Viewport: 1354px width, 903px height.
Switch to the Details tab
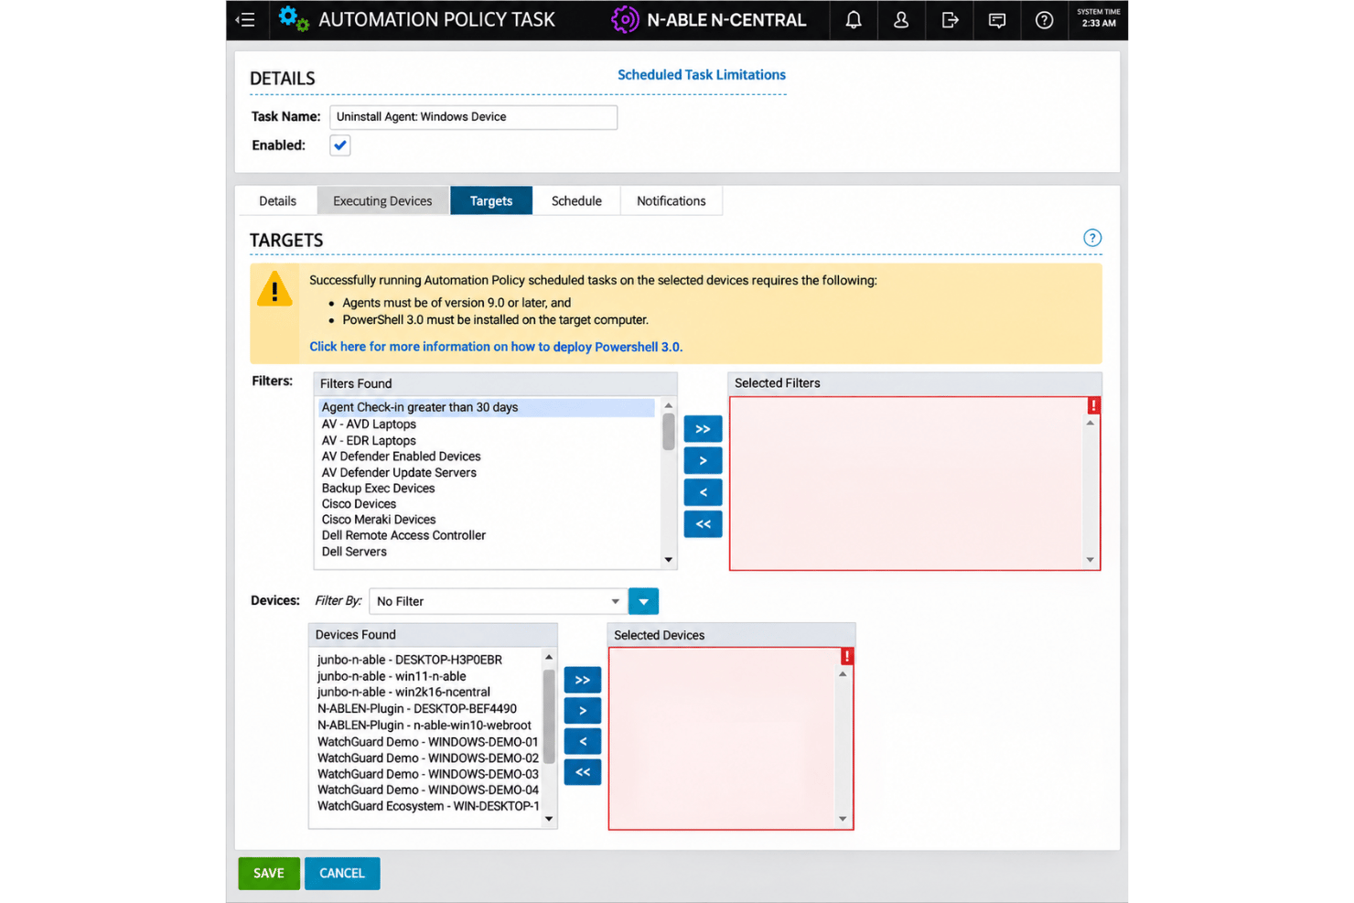pyautogui.click(x=277, y=201)
